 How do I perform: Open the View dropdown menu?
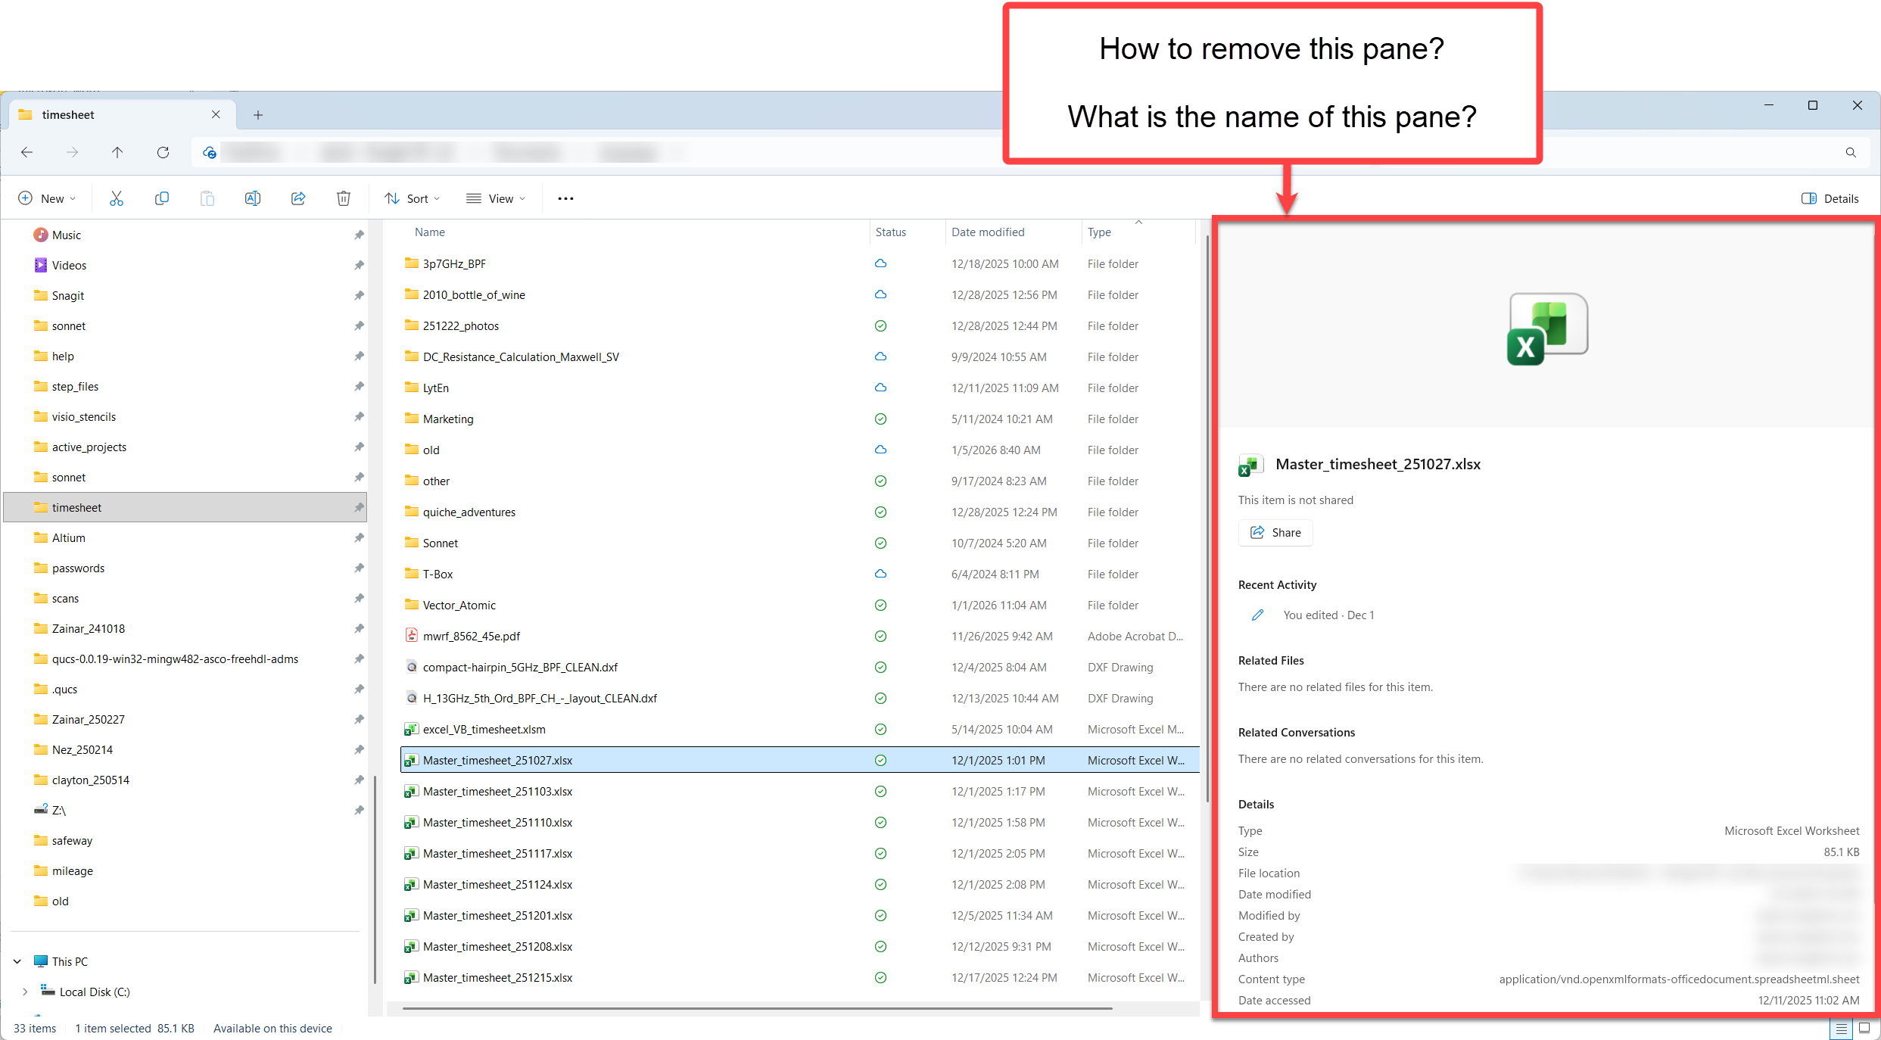(x=495, y=198)
